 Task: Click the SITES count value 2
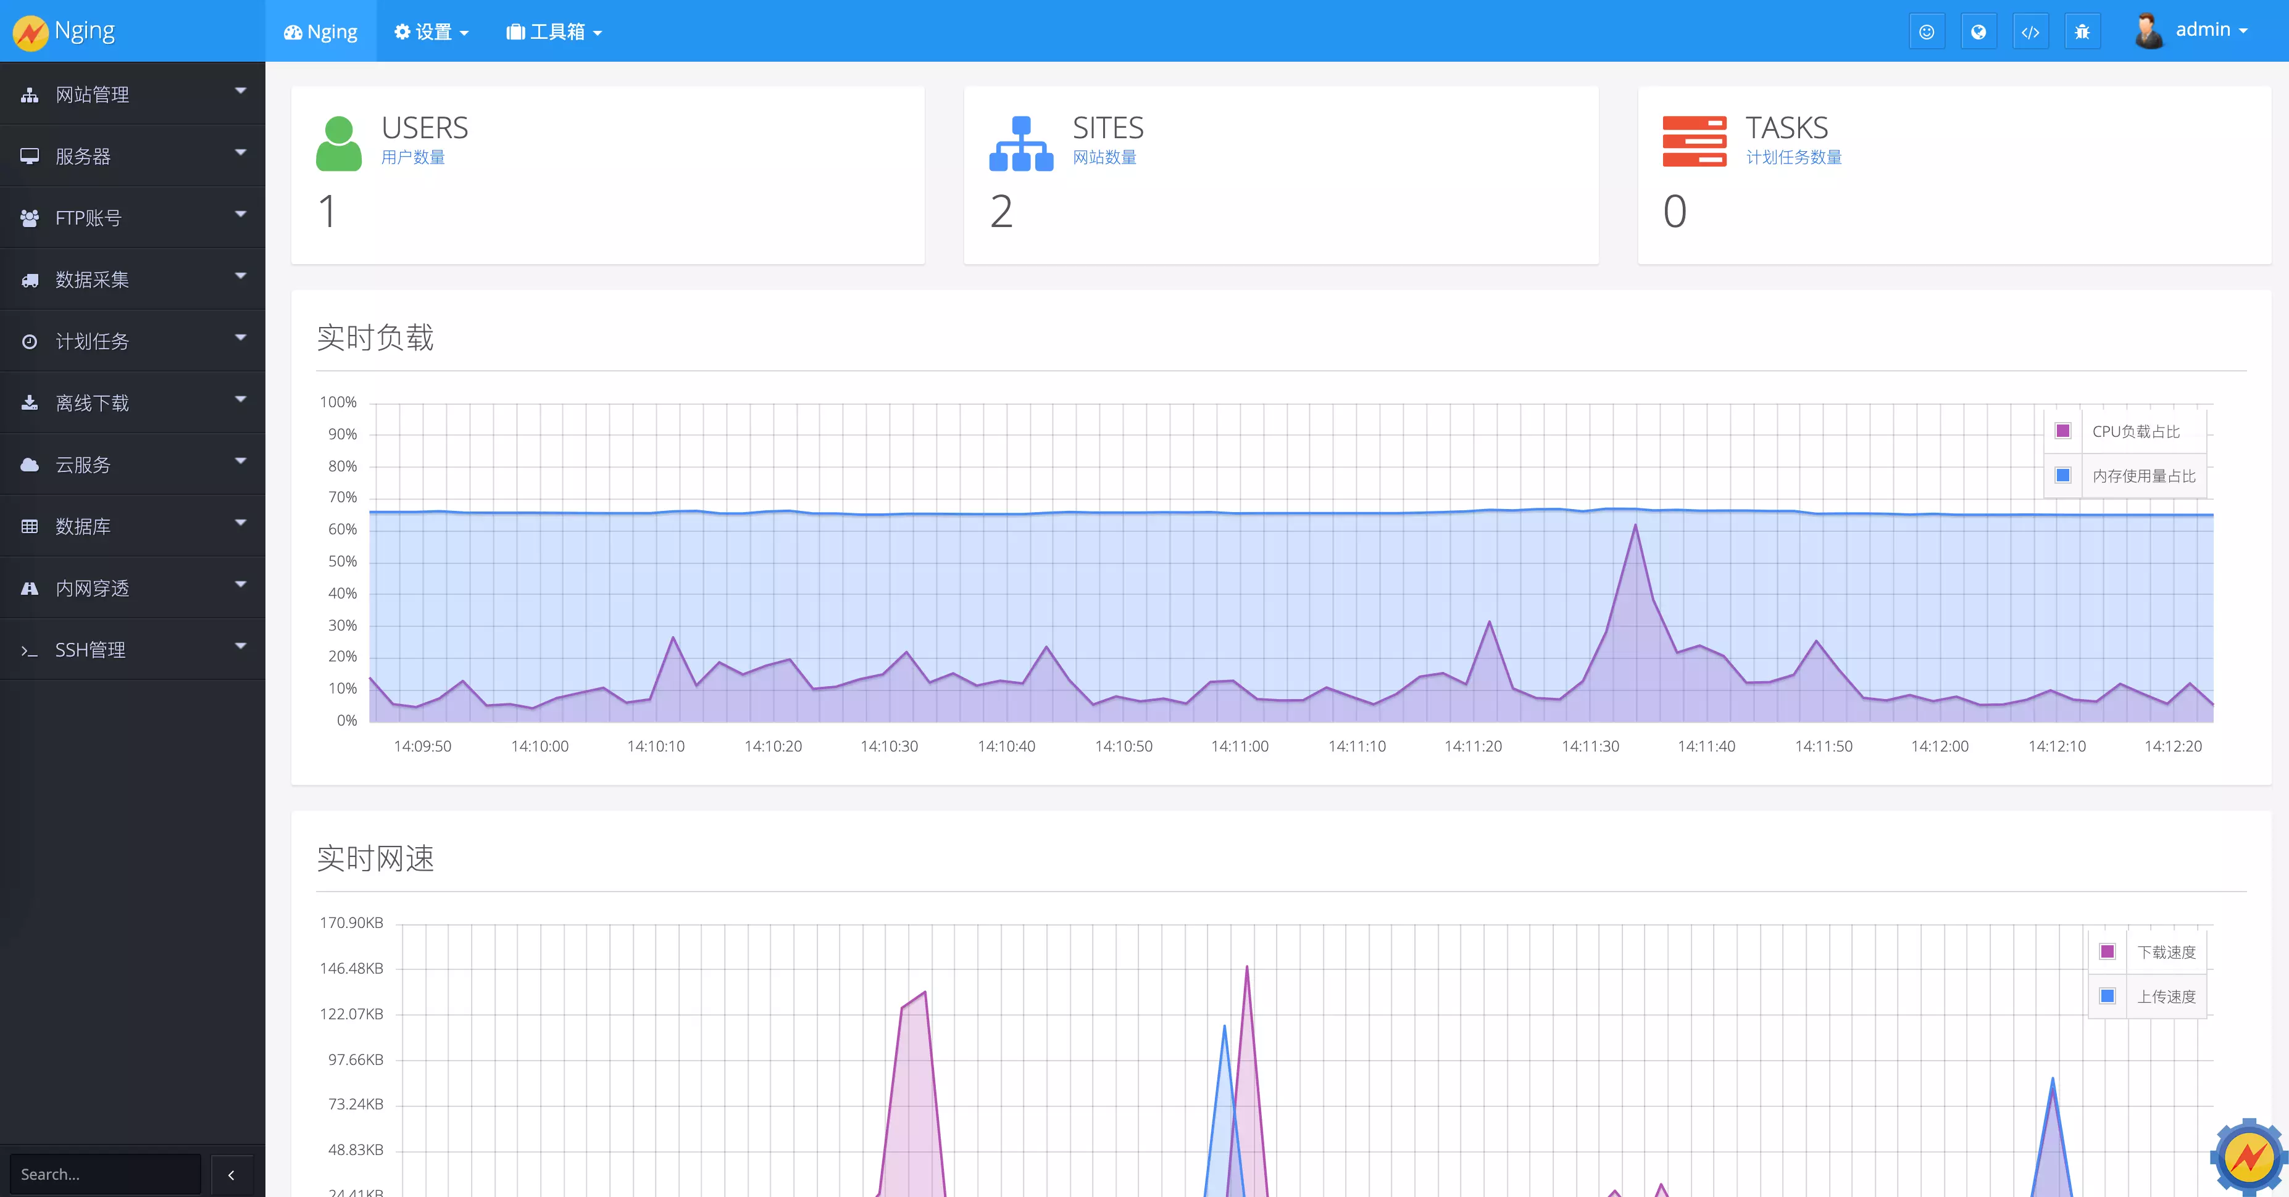coord(1001,212)
